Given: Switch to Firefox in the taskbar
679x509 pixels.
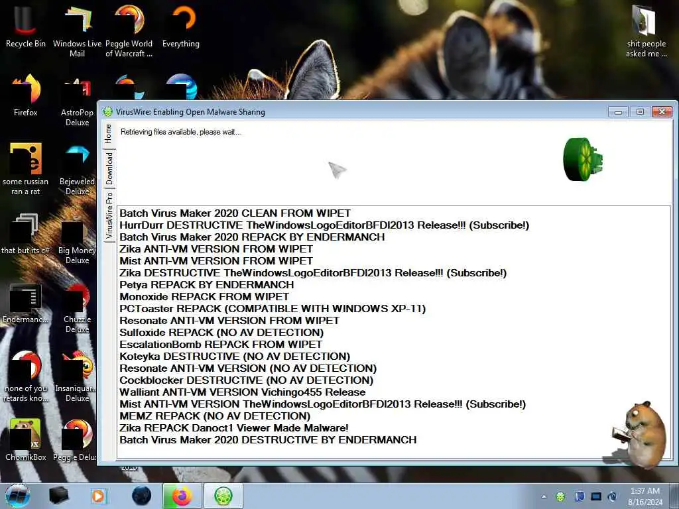Looking at the screenshot, I should point(182,496).
